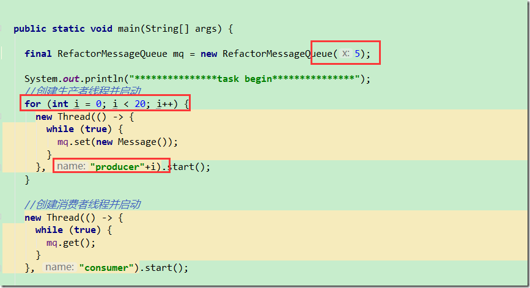This screenshot has width=530, height=288.
Task: Click the "consumer" string literal
Action: pos(106,268)
